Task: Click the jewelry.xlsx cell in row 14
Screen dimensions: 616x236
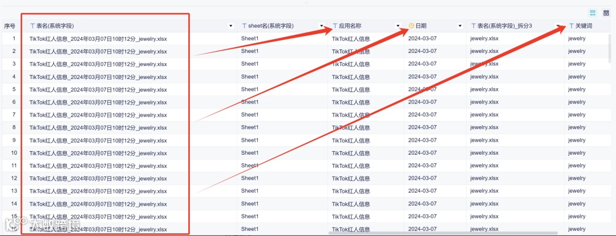Action: 484,204
